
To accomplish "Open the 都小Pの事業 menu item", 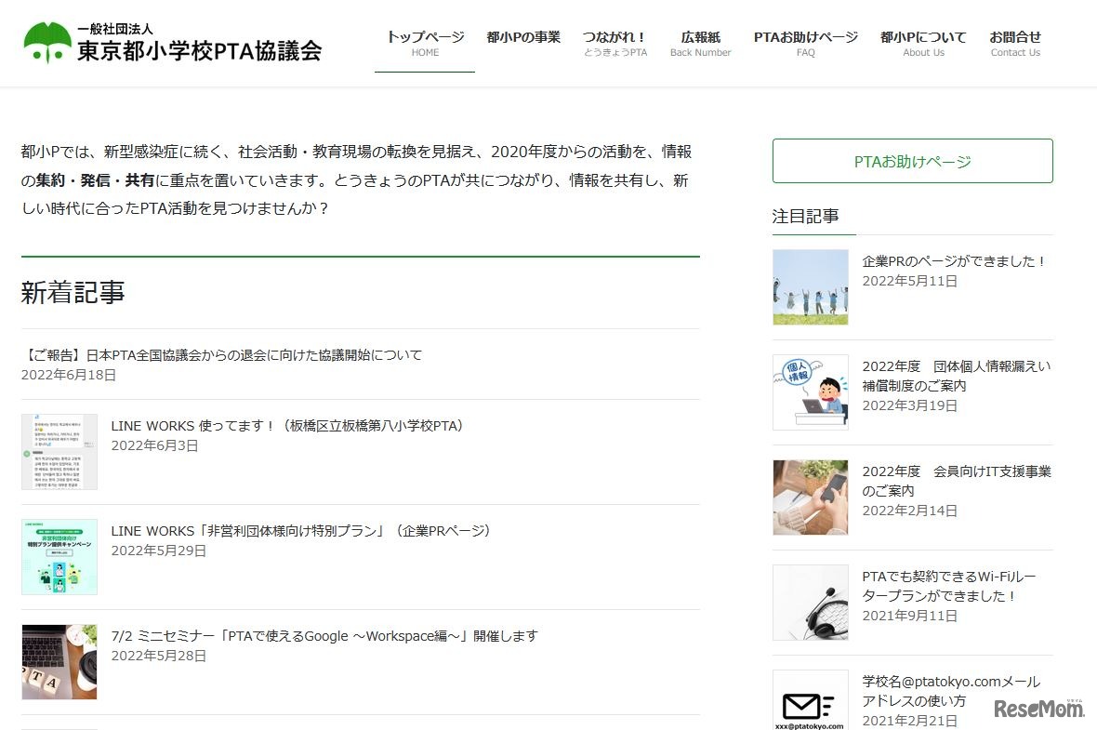I will tap(522, 37).
